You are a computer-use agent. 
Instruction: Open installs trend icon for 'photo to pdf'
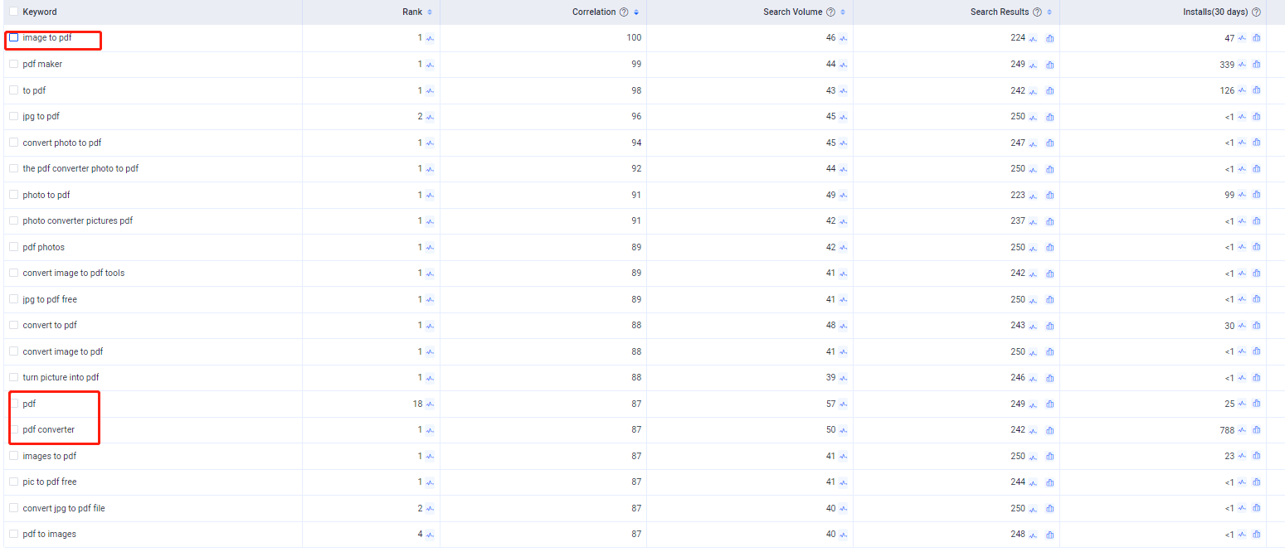[x=1242, y=196]
